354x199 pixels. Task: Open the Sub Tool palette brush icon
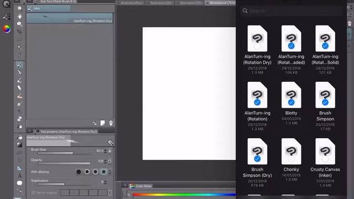(6, 17)
